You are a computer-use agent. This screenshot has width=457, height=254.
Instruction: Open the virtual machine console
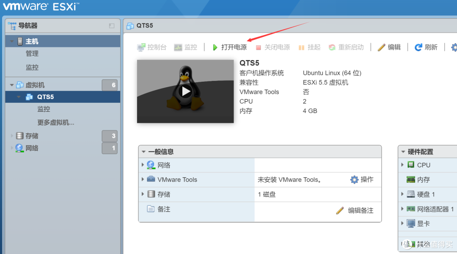click(x=151, y=47)
